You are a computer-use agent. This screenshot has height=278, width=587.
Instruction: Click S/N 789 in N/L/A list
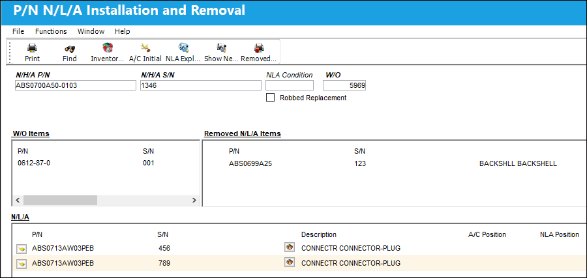coord(164,264)
